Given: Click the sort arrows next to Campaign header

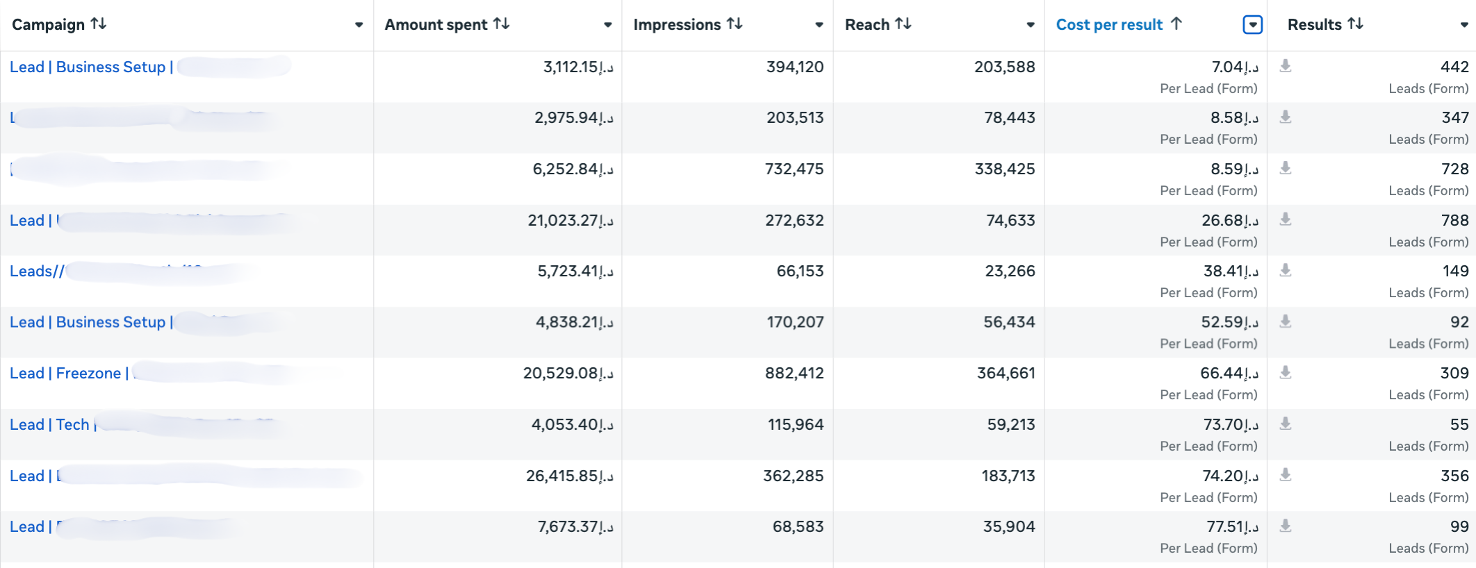Looking at the screenshot, I should [99, 24].
